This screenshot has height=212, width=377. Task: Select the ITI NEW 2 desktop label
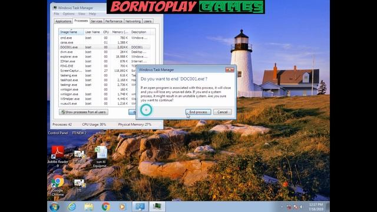pyautogui.click(x=79, y=133)
